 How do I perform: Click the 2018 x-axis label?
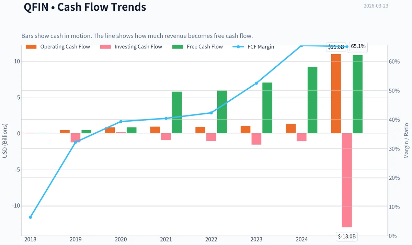click(x=31, y=240)
